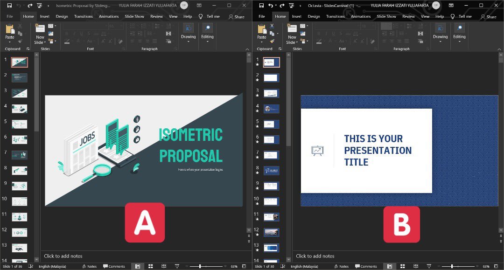Start slideshow from beginning in Octavia window
This screenshot has width=504, height=270.
point(291,6)
